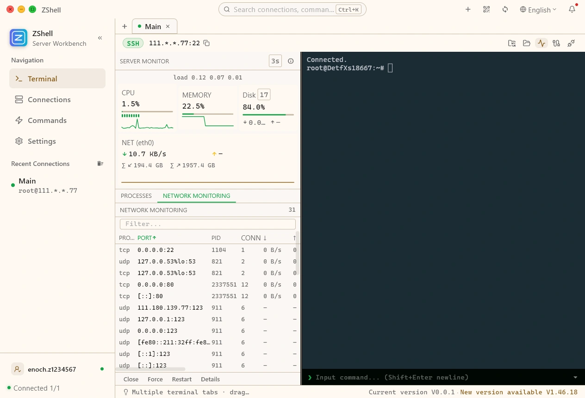The image size is (585, 398).
Task: Click the server monitor info icon
Action: point(291,61)
